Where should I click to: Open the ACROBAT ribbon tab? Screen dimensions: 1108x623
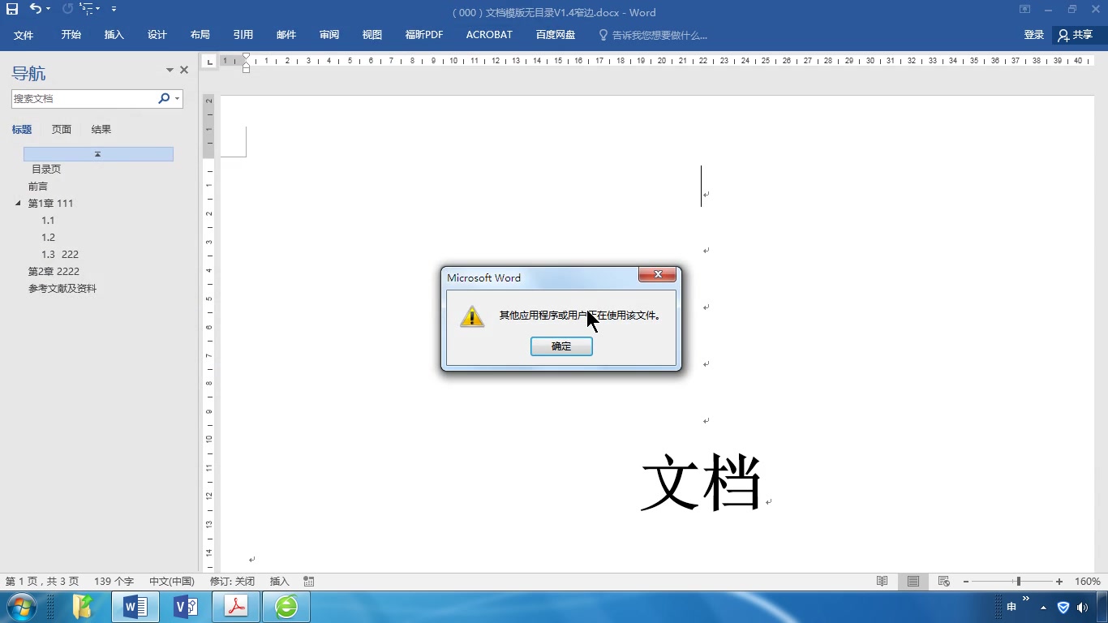488,35
